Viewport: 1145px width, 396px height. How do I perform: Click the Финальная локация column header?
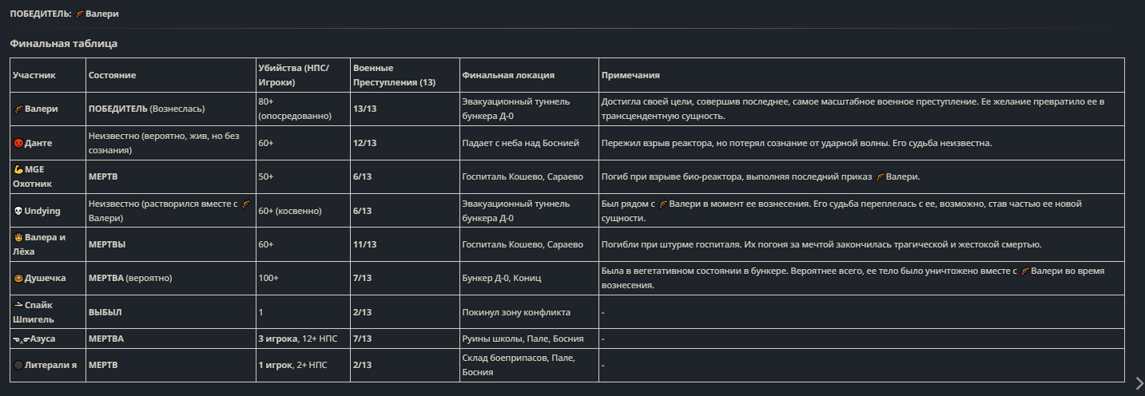point(508,75)
